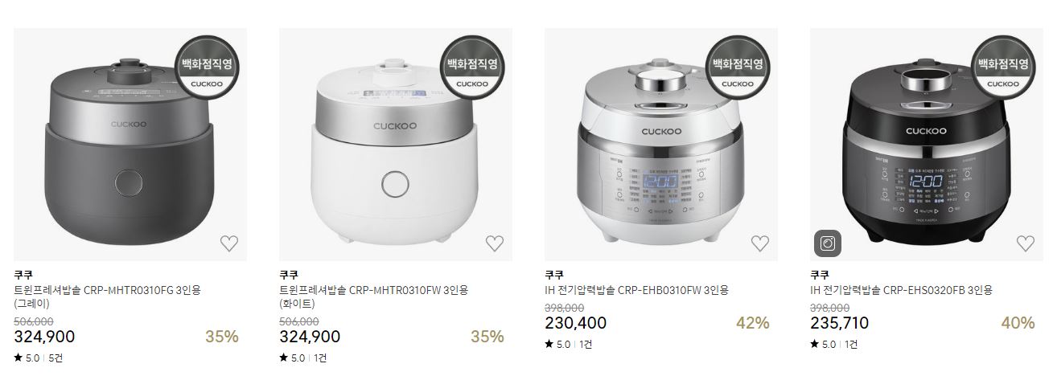The width and height of the screenshot is (1053, 376).
Task: Click the 230,400 price of silver cooker
Action: pyautogui.click(x=575, y=323)
